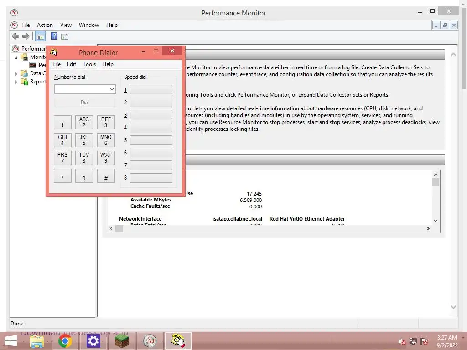Viewport: 467px width, 350px height.
Task: Click the # keypad button
Action: [106, 176]
